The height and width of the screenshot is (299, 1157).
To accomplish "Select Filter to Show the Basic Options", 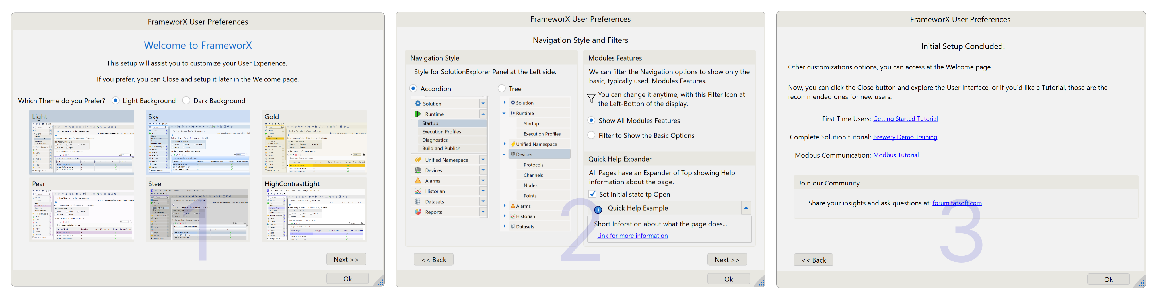I will [592, 135].
